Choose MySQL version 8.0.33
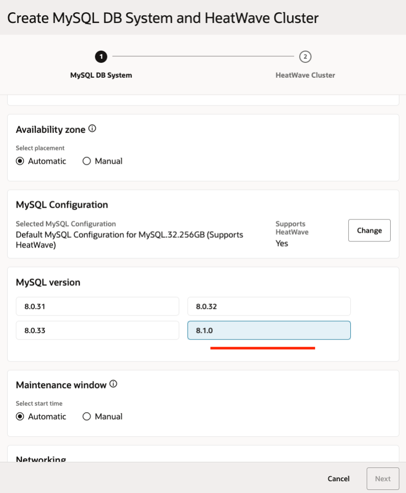This screenshot has width=406, height=493. pyautogui.click(x=98, y=330)
